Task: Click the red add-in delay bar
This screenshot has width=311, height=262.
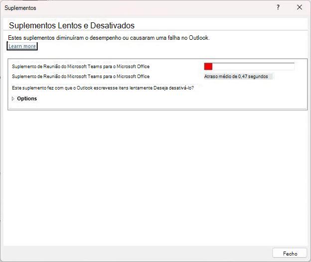Action: click(208, 66)
